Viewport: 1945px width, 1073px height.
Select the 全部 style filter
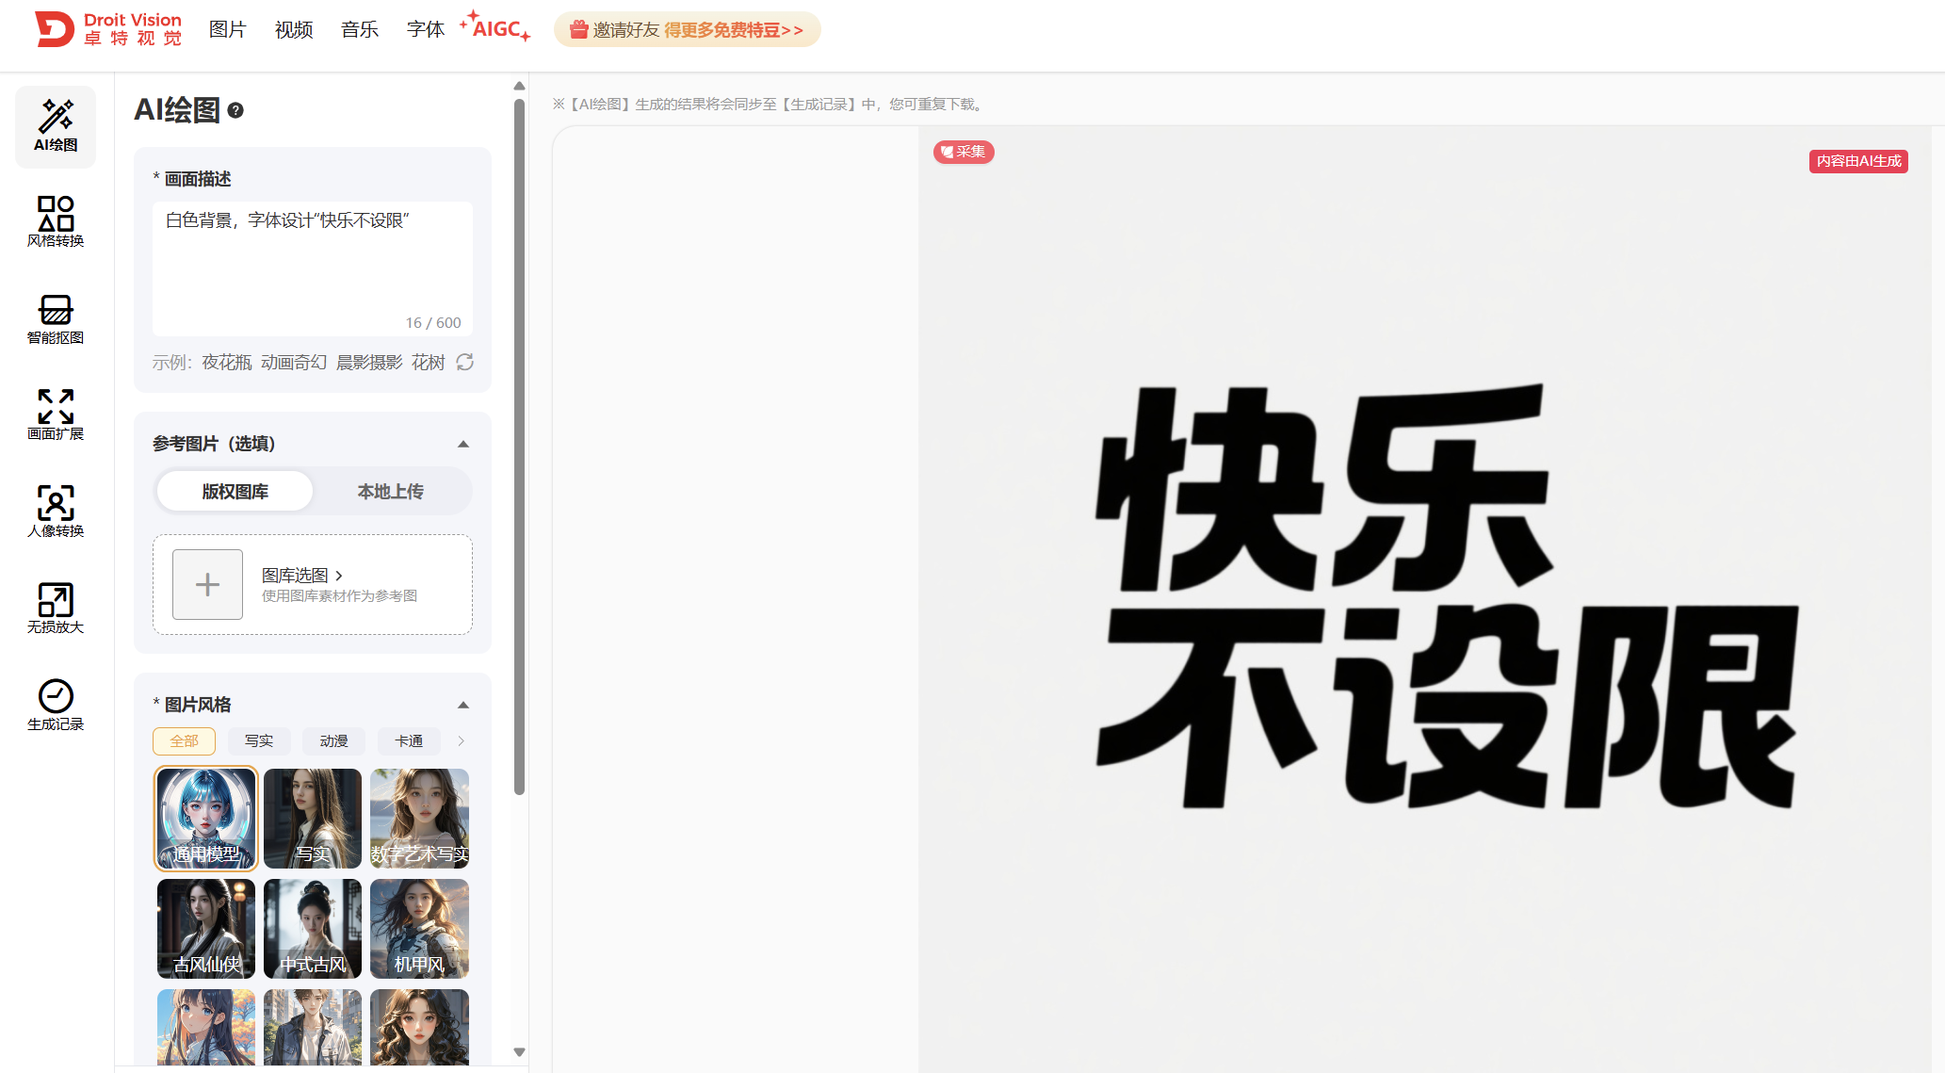point(185,740)
